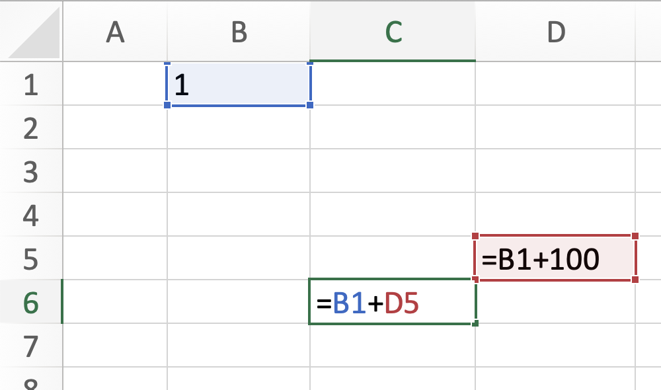
Task: Click cell B1 containing value 1
Action: 239,84
